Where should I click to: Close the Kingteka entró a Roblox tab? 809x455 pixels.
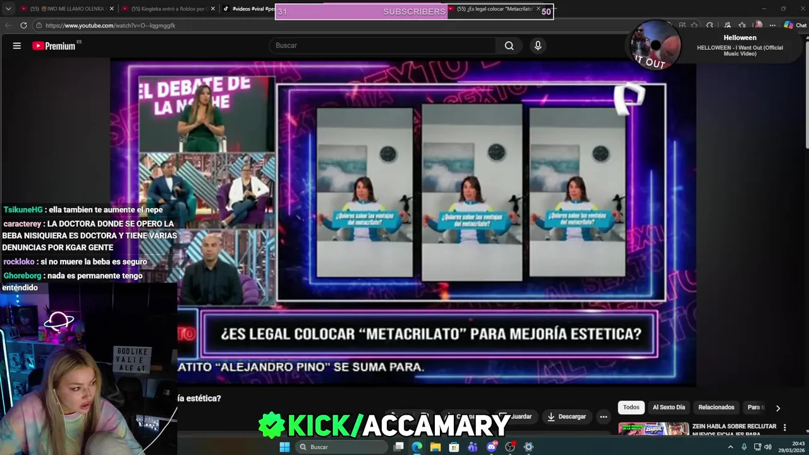[212, 9]
